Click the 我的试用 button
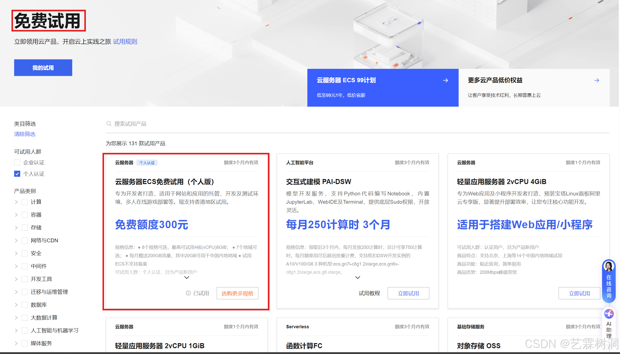The image size is (620, 354). point(43,68)
